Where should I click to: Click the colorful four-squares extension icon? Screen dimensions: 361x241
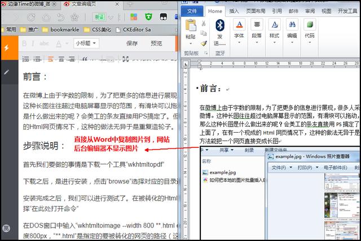pyautogui.click(x=134, y=17)
